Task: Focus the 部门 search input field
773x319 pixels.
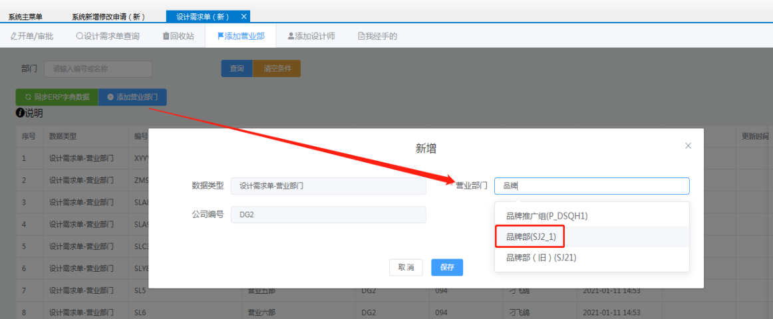Action: pyautogui.click(x=98, y=69)
